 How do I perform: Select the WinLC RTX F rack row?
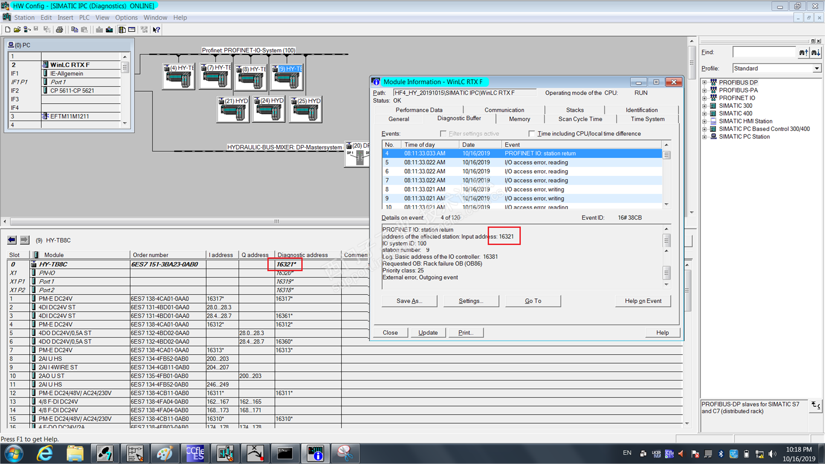(65, 65)
